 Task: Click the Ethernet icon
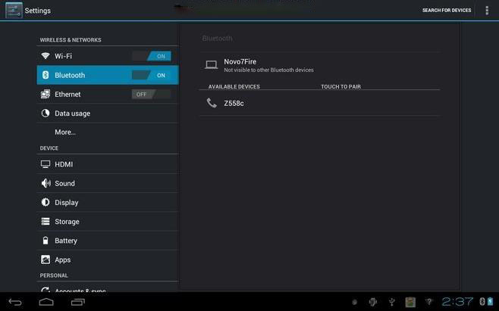46,94
